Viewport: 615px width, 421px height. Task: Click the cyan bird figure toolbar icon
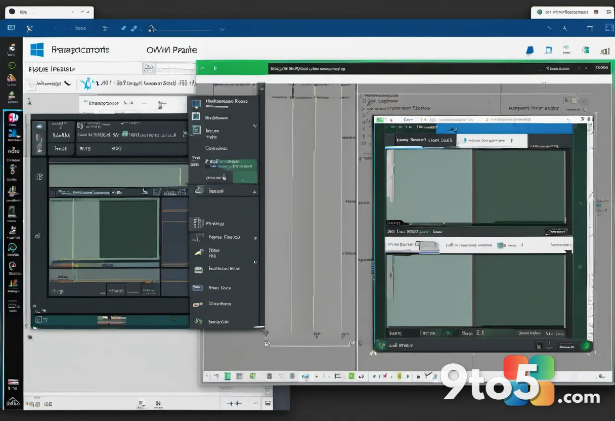point(87,83)
